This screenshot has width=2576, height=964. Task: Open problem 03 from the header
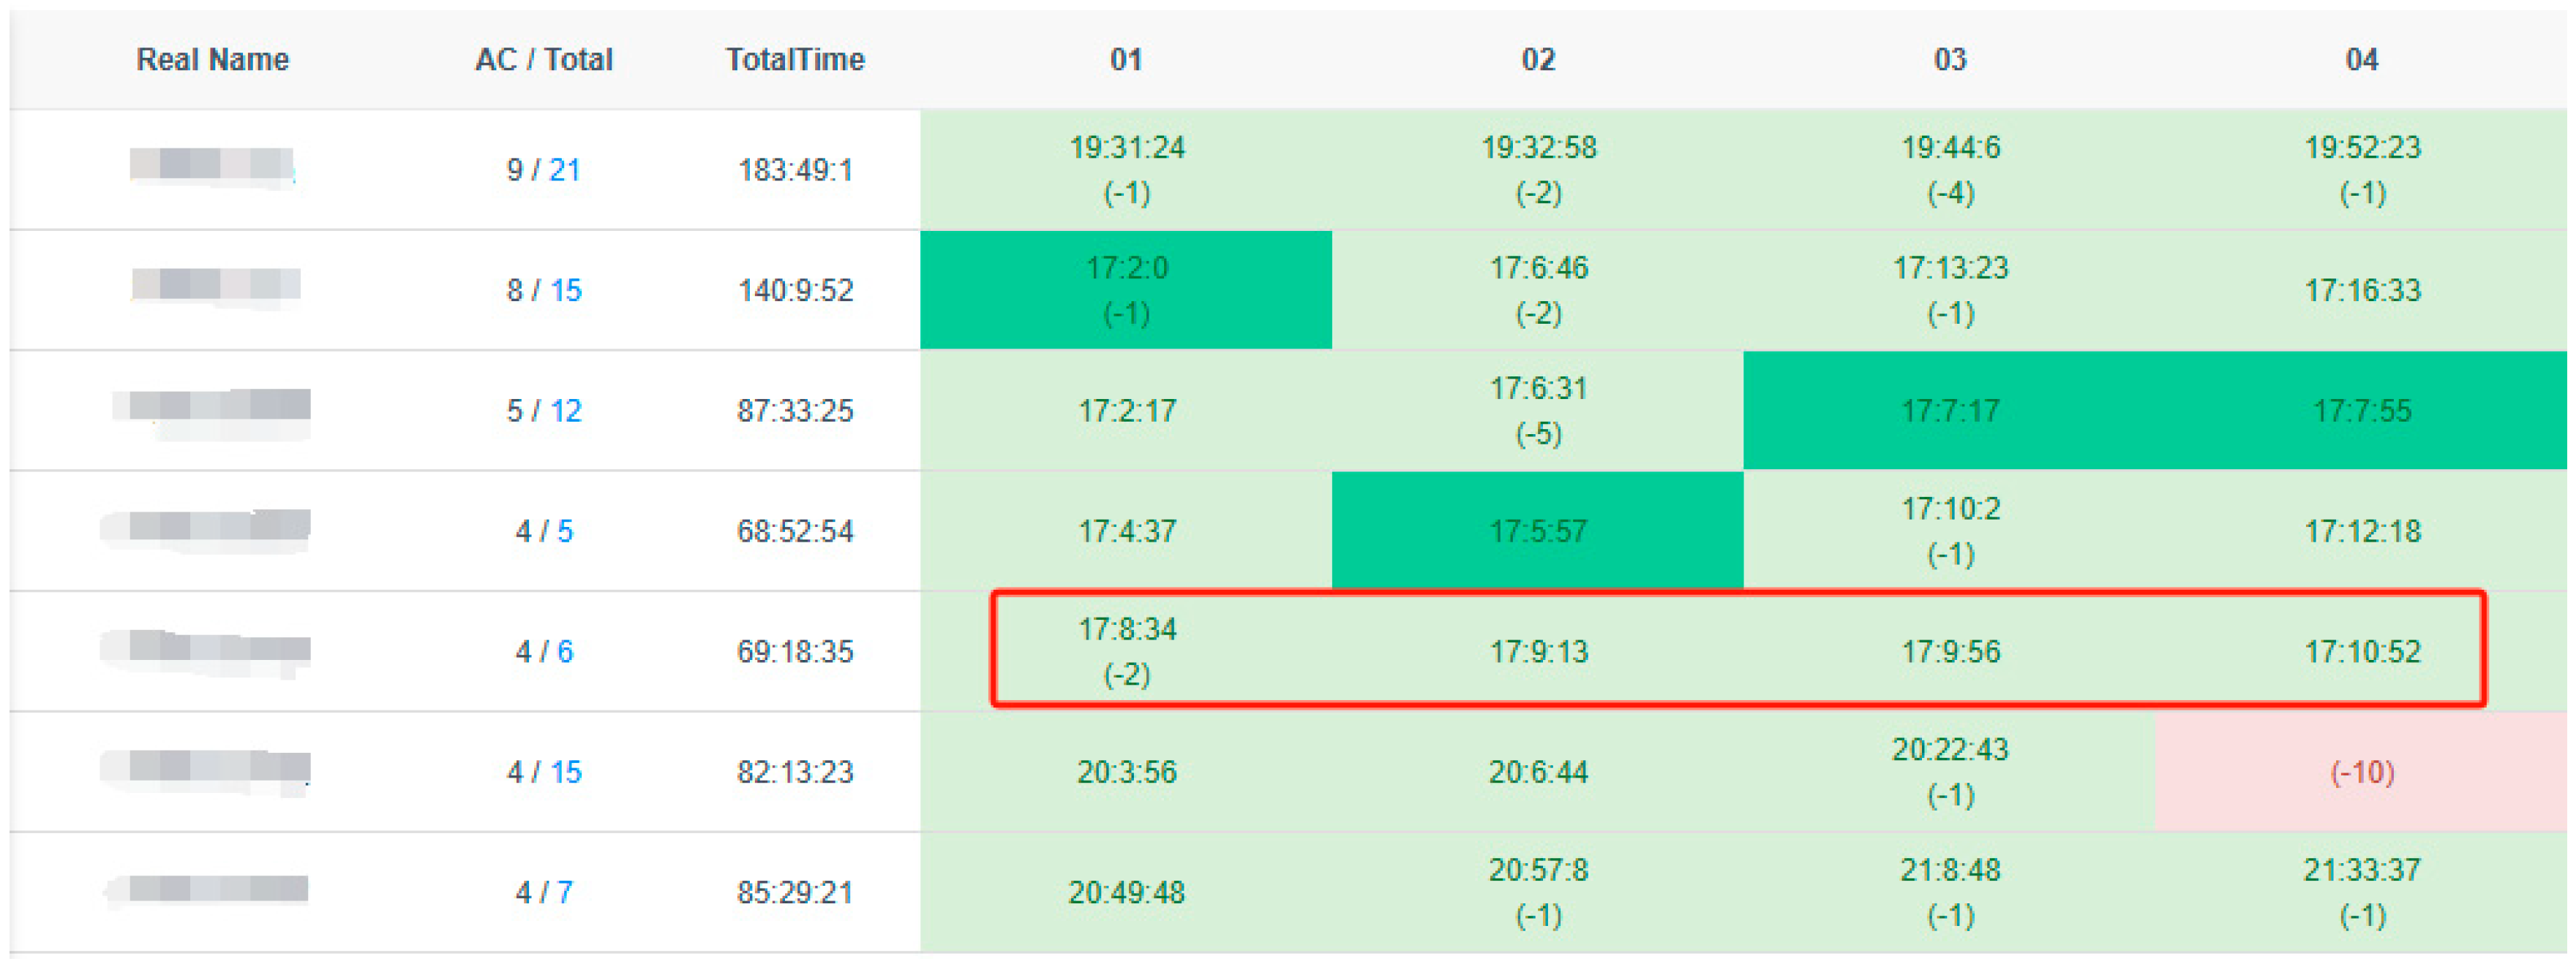[x=1950, y=60]
